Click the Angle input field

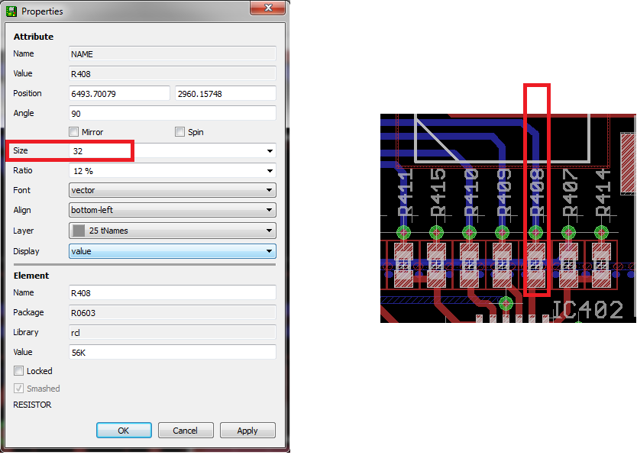click(172, 113)
